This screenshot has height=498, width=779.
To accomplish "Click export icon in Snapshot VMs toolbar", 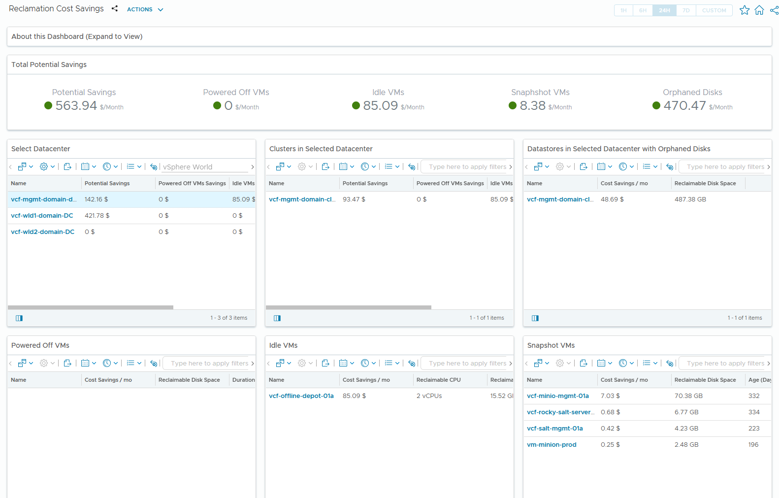I will click(584, 363).
